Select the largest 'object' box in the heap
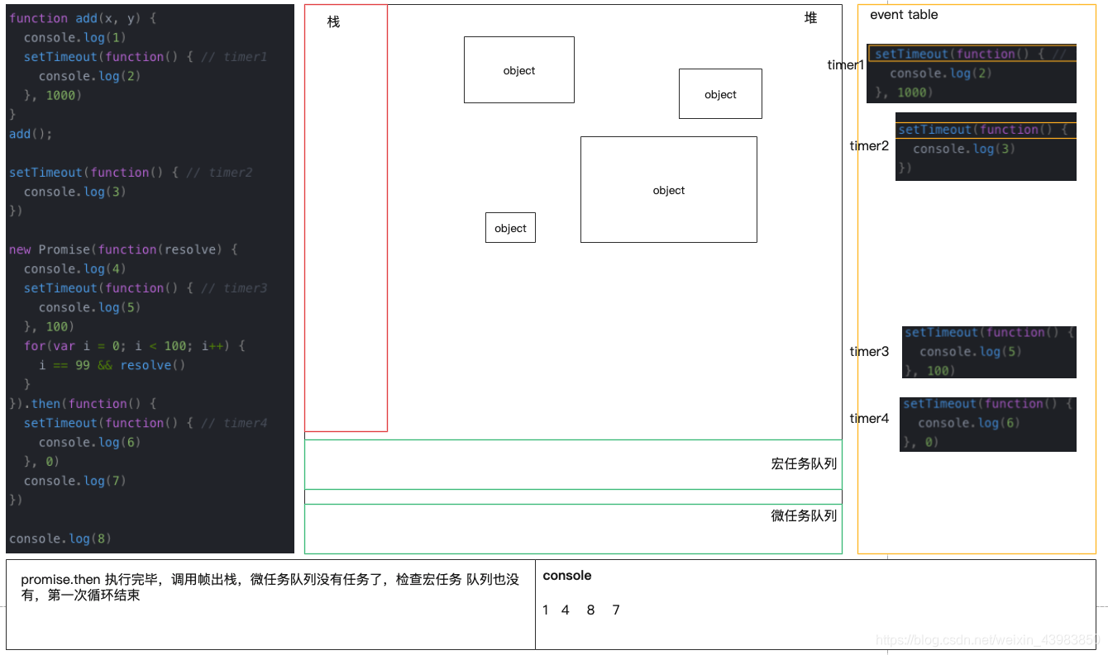 coord(669,190)
